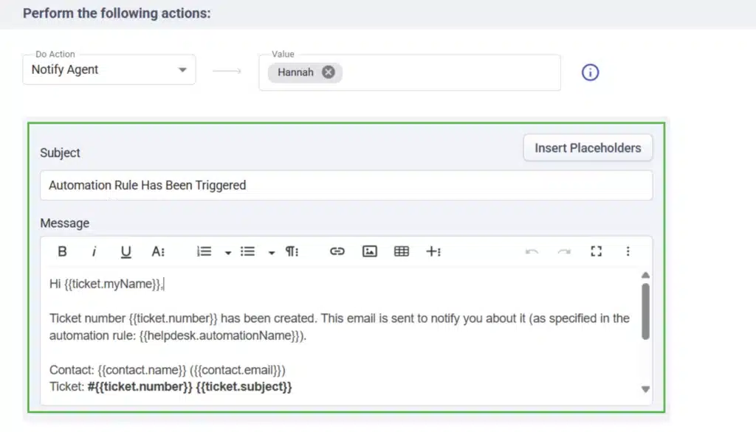Click the undo arrow in editor toolbar
The image size is (756, 432).
pos(532,251)
